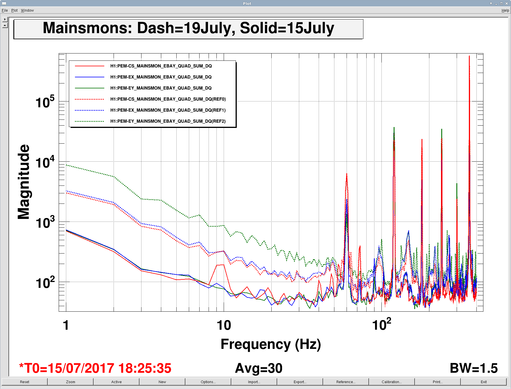Maximize the Plot window

click(x=501, y=3)
